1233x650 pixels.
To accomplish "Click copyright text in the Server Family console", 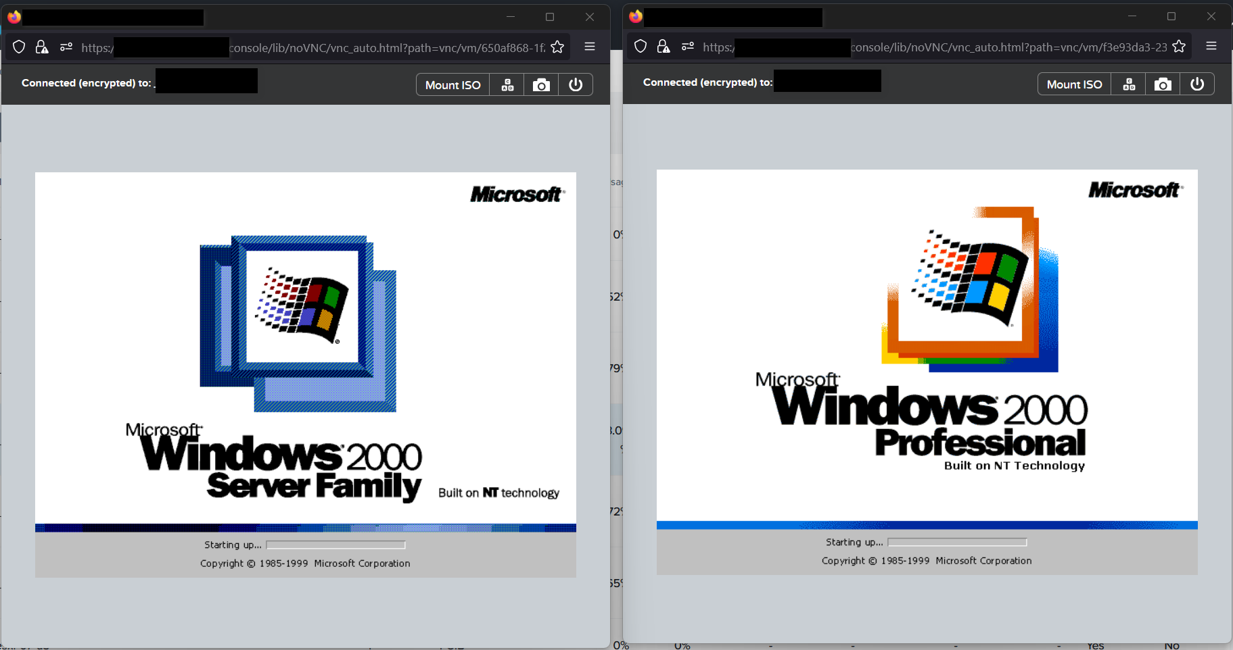I will pyautogui.click(x=305, y=564).
